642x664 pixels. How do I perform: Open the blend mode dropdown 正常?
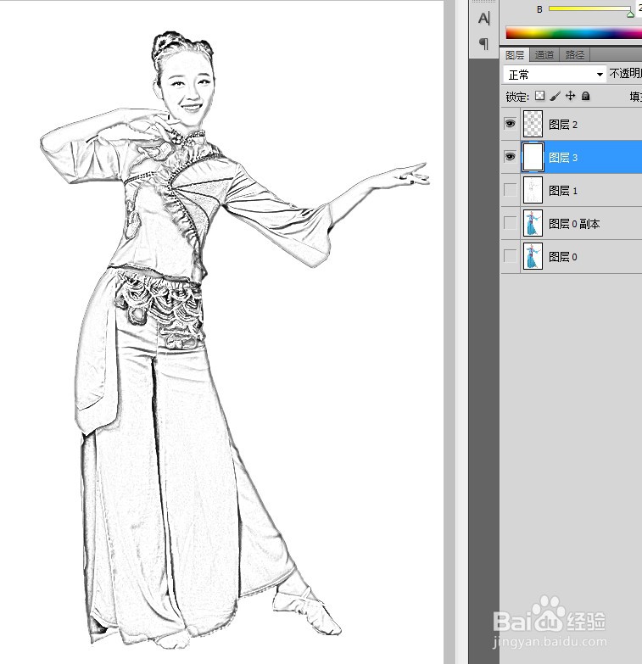point(555,75)
